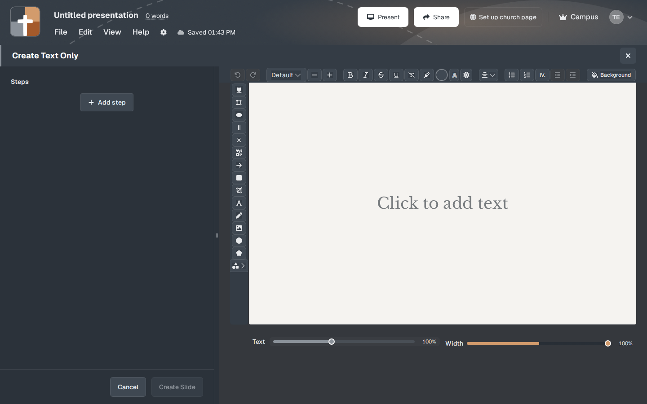Open the text color circle swatch
The image size is (647, 404).
(442, 75)
